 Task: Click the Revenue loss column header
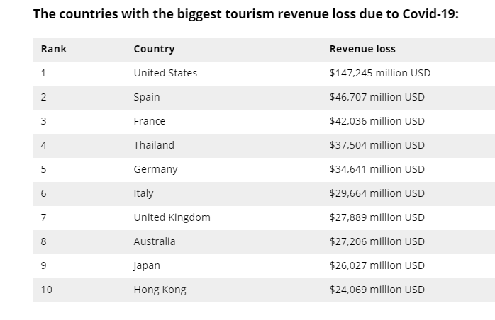pyautogui.click(x=362, y=49)
